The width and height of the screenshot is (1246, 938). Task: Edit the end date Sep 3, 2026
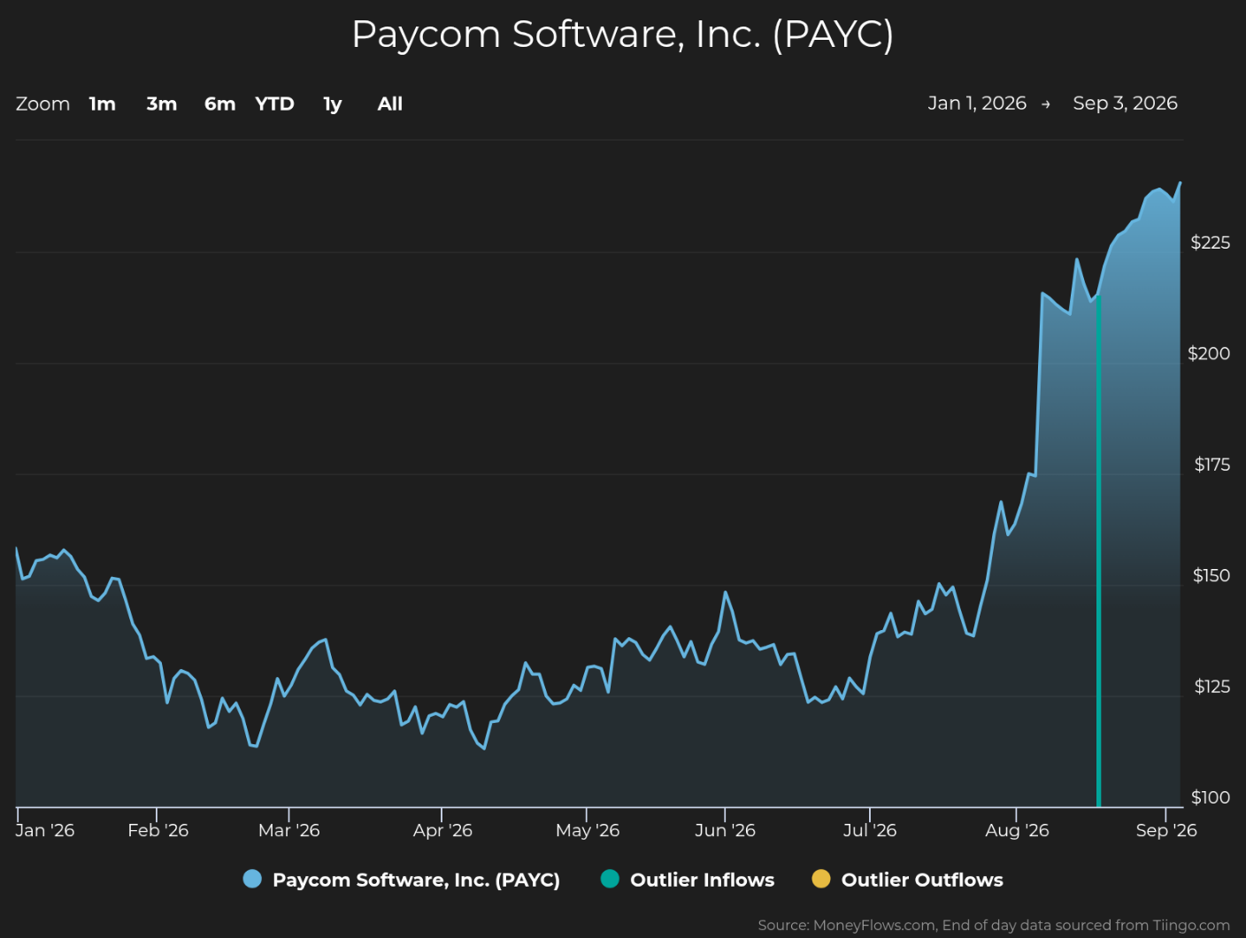tap(1125, 104)
